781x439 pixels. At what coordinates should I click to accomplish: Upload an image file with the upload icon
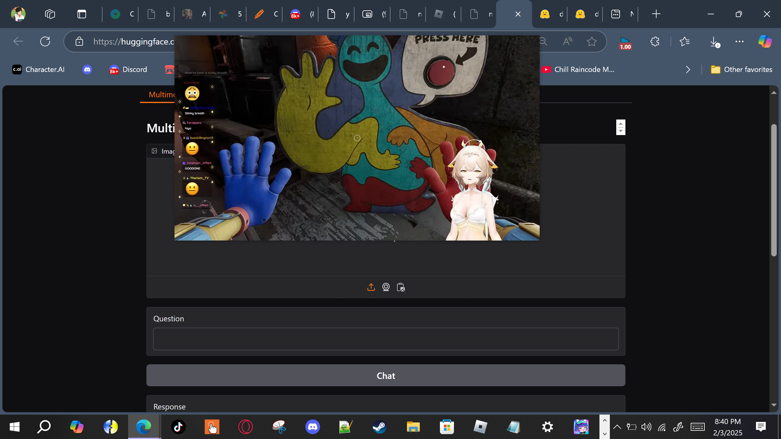click(371, 287)
